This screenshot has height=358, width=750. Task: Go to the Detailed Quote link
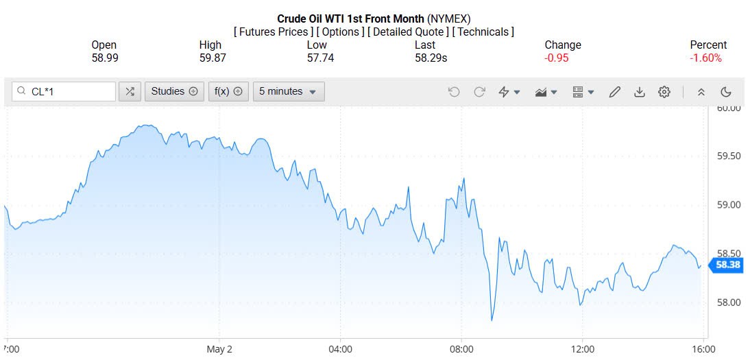click(410, 32)
